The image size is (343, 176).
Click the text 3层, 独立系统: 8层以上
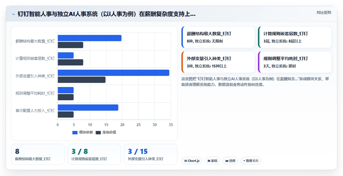coord(283,41)
